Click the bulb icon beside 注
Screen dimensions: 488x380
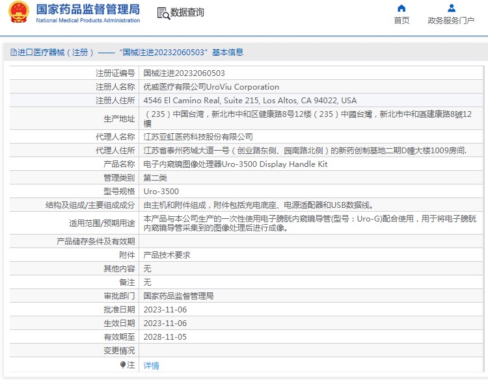[123, 365]
